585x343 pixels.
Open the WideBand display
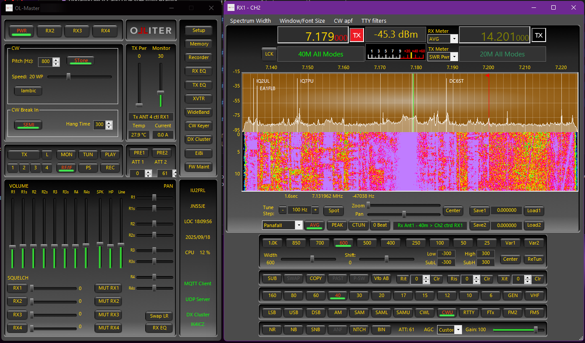point(198,112)
